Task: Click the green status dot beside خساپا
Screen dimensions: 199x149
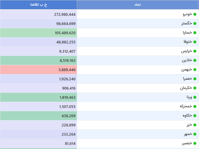Action: pyautogui.click(x=195, y=33)
